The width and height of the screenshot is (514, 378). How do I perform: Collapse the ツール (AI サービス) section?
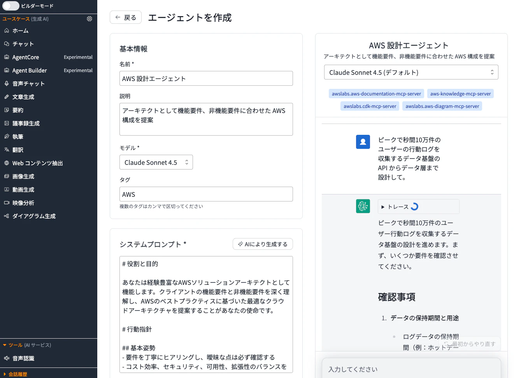[x=27, y=345]
